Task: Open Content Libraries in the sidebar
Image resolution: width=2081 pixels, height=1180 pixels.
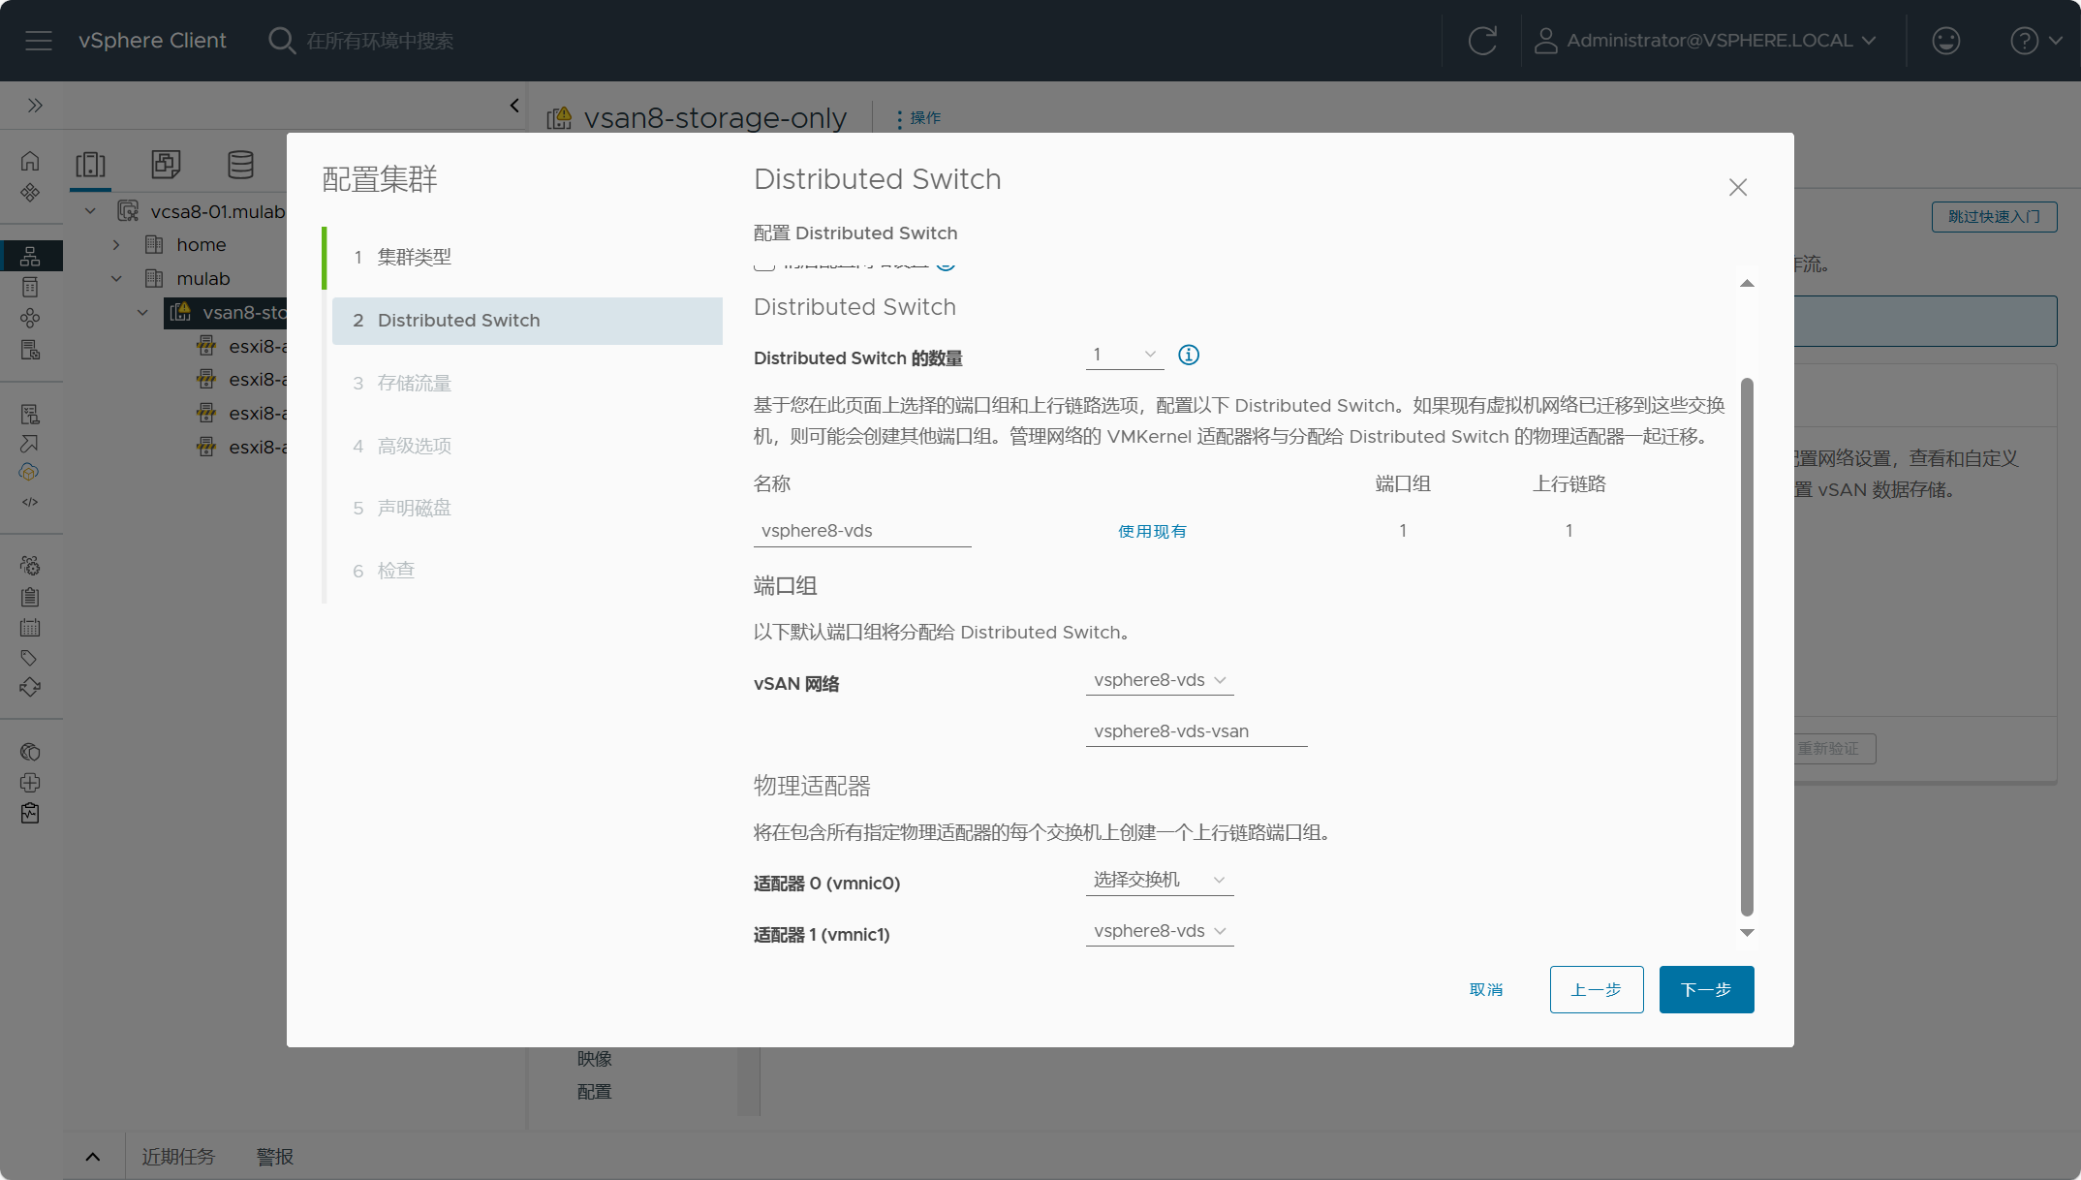Action: (30, 287)
